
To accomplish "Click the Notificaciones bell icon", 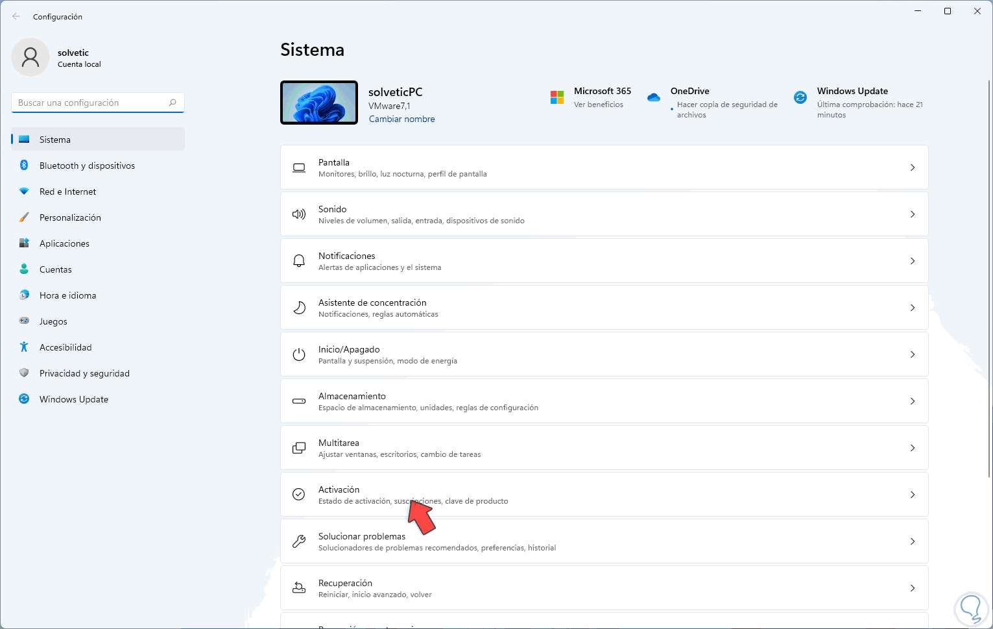I will click(x=299, y=261).
